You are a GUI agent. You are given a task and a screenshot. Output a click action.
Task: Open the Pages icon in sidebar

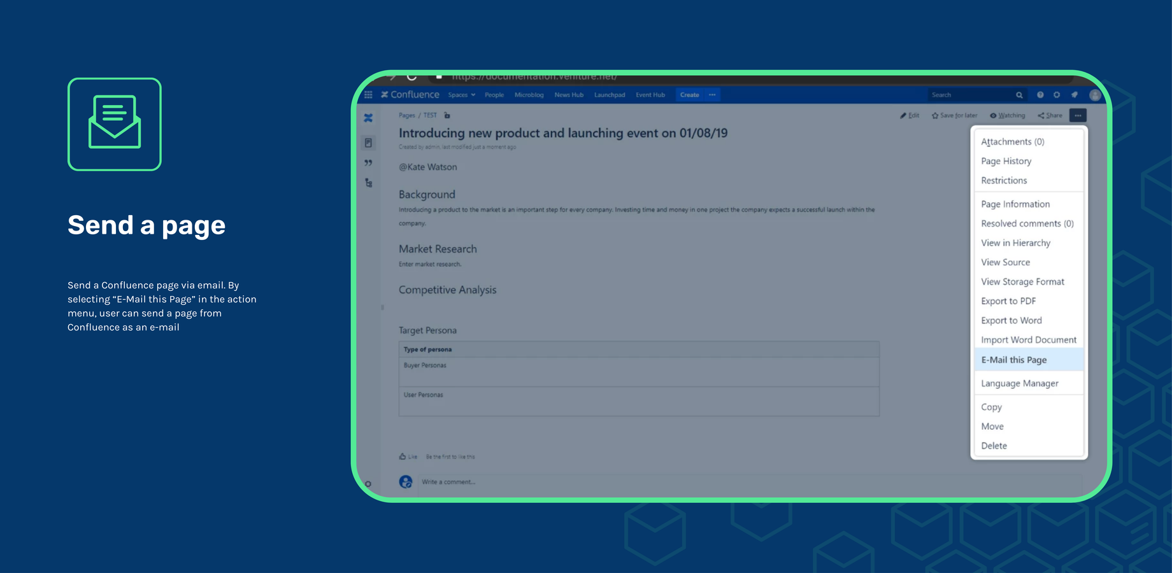(x=368, y=143)
